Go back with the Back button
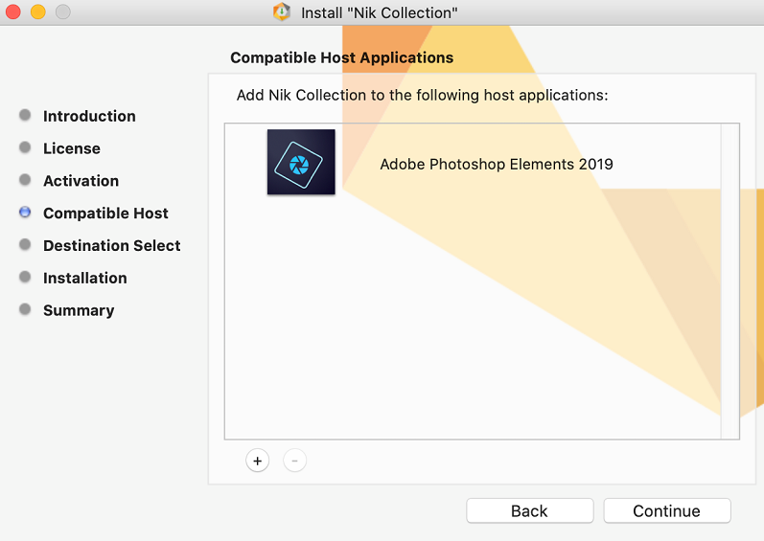The image size is (764, 541). coord(529,511)
